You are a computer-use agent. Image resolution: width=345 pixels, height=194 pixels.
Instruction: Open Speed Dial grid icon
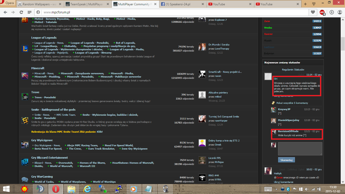[30, 12]
